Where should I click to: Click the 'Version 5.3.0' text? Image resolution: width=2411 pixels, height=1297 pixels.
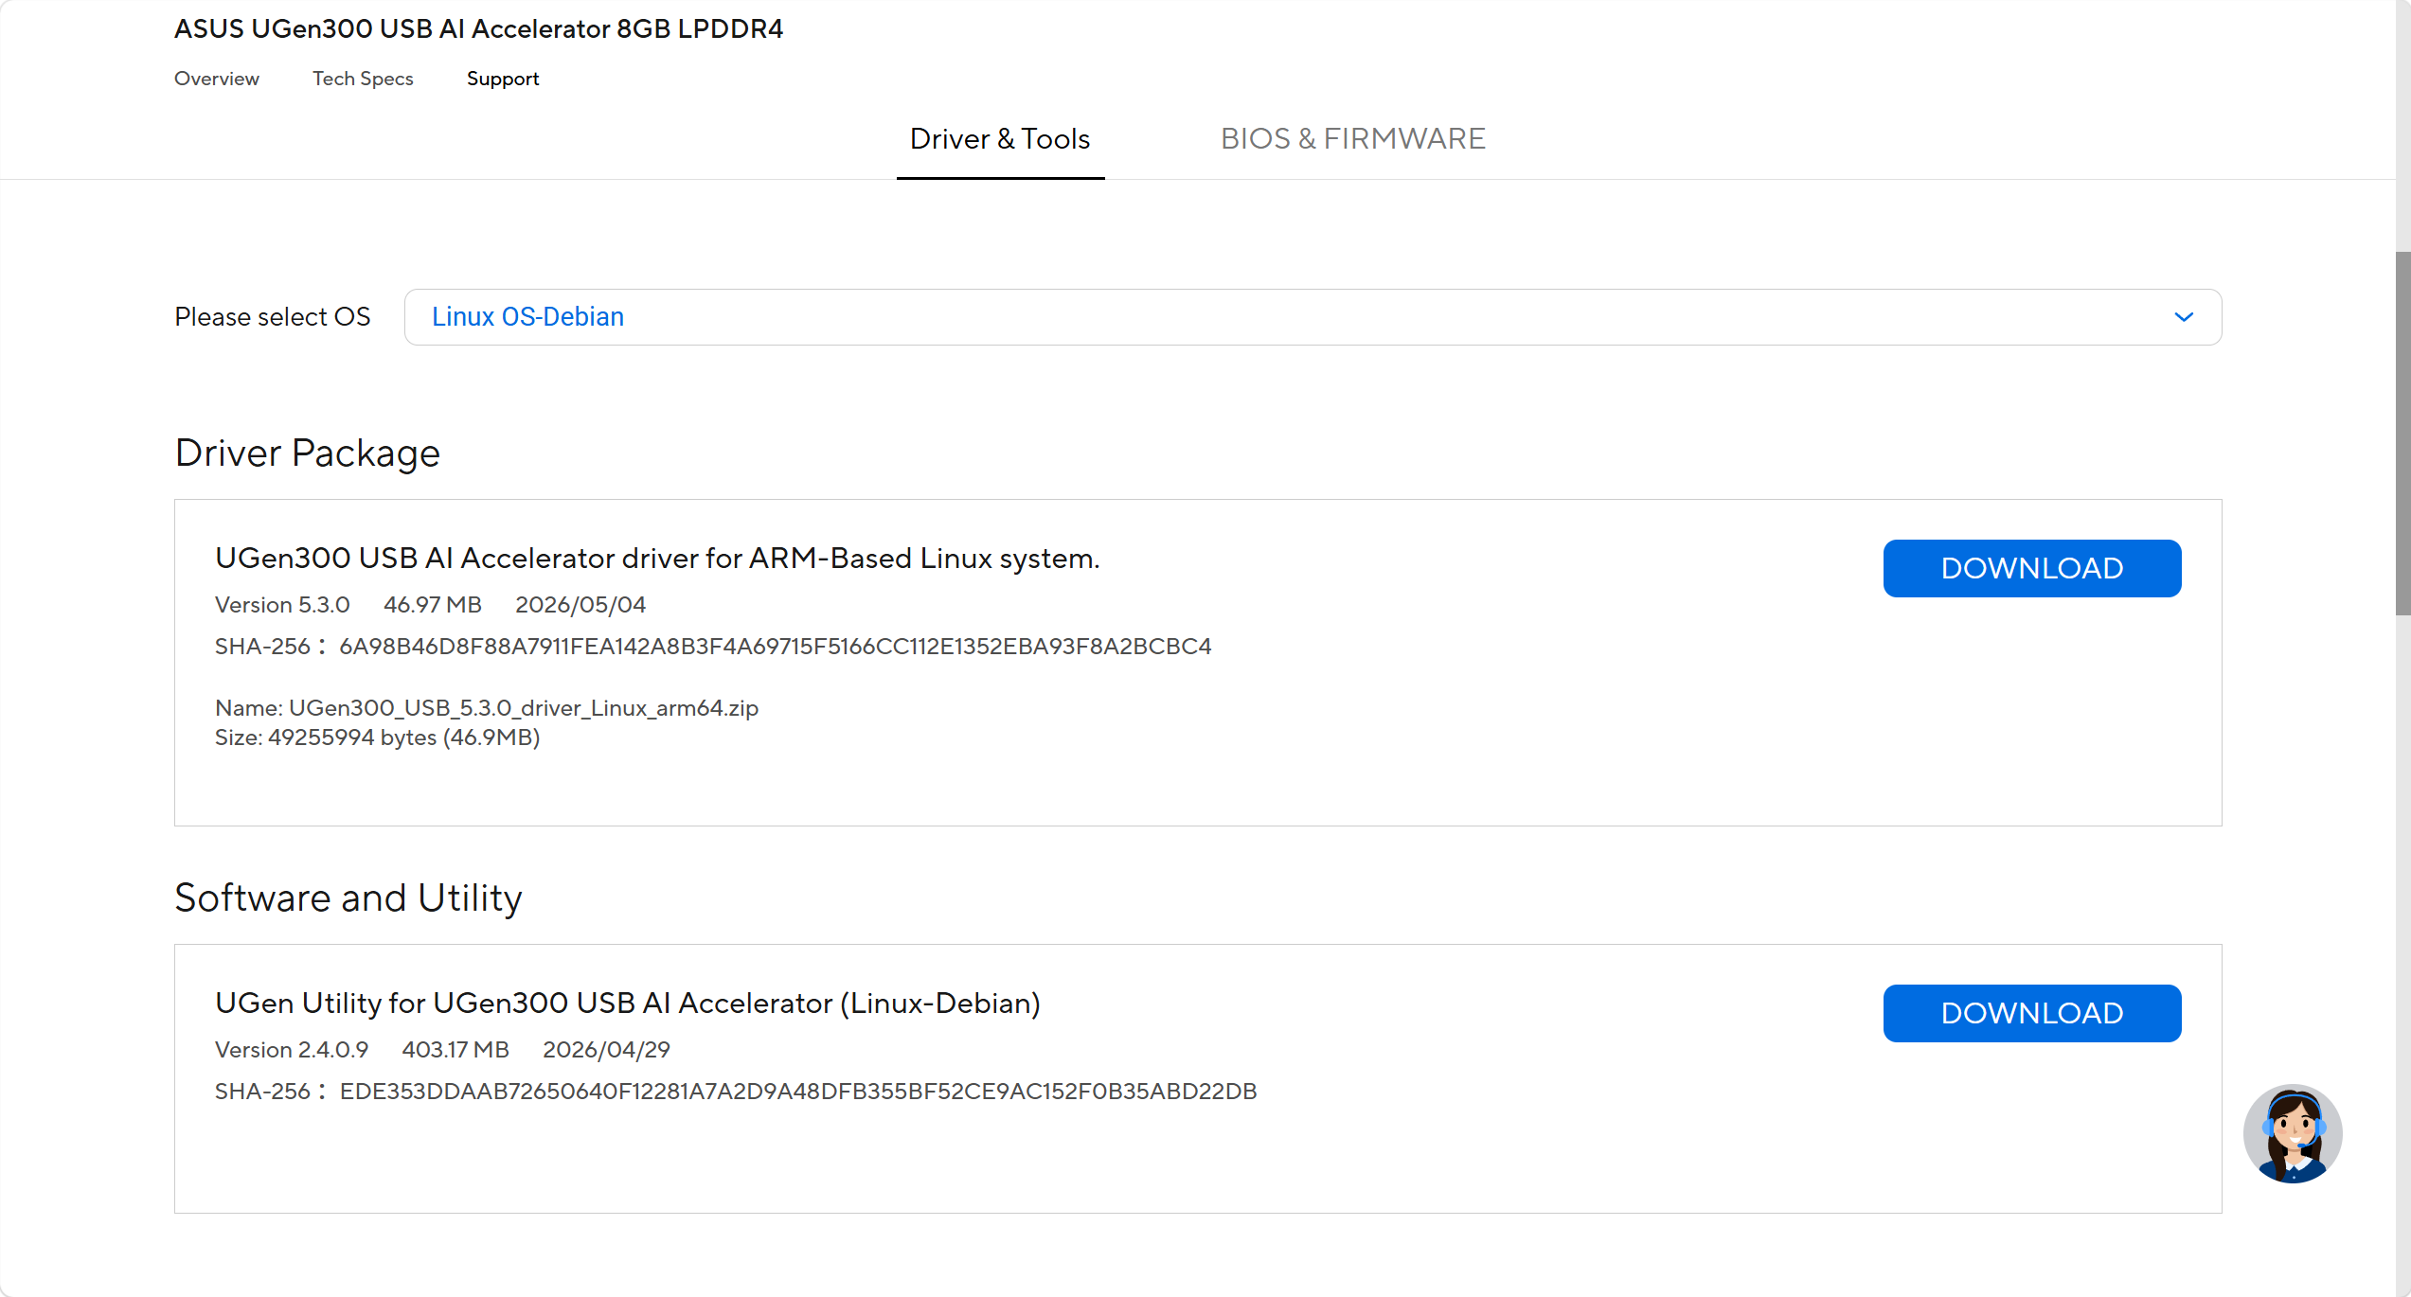click(282, 605)
